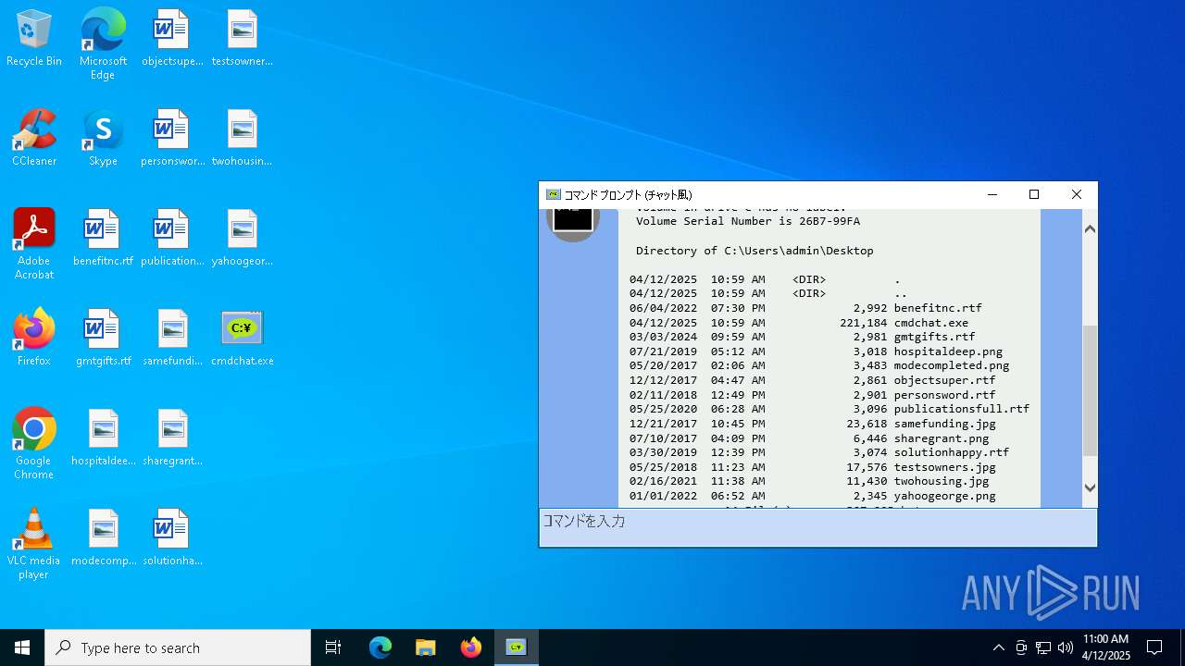This screenshot has width=1185, height=666.
Task: Open Adobe Acrobat desktop shortcut
Action: coord(34,244)
